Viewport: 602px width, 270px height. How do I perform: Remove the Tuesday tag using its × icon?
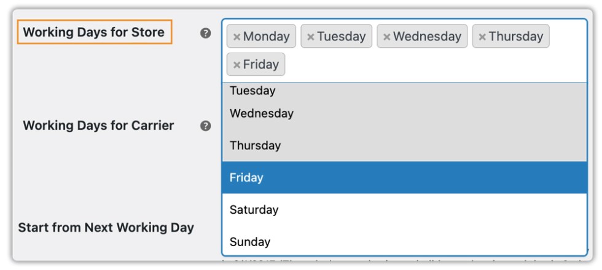coord(310,37)
